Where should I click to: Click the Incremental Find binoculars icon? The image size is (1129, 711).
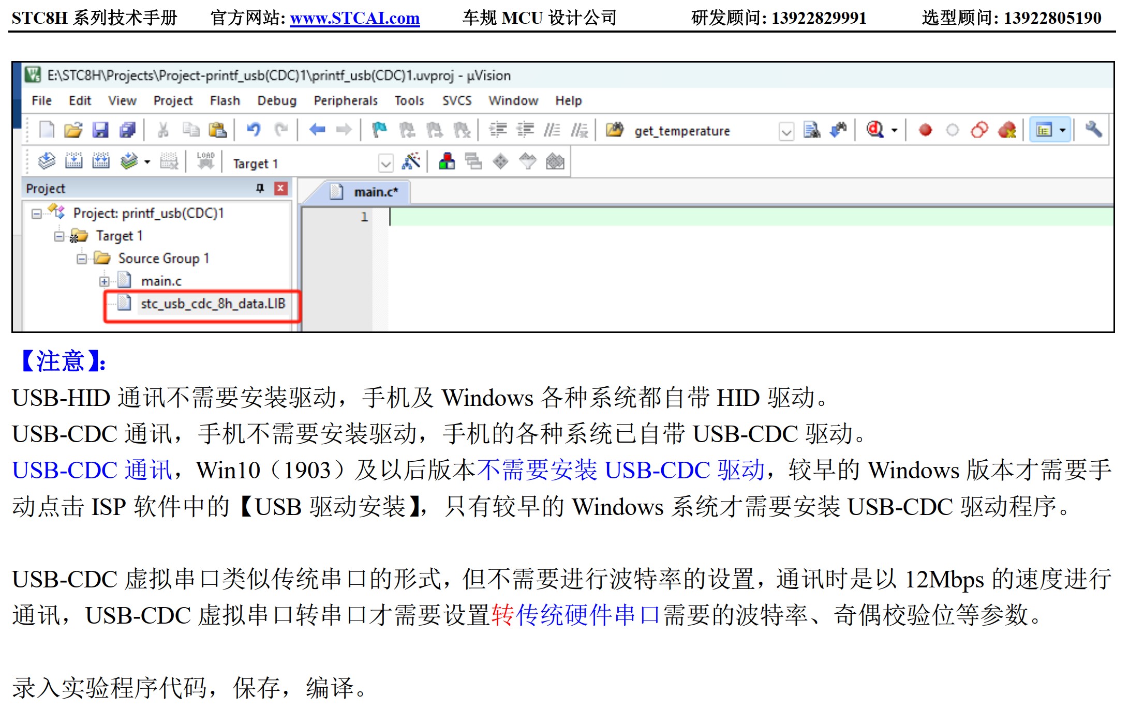(838, 130)
